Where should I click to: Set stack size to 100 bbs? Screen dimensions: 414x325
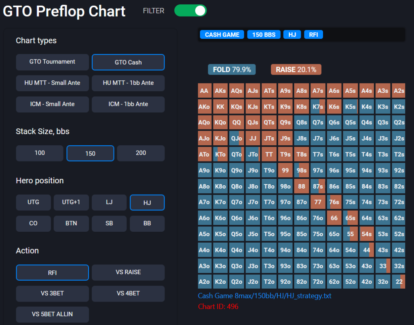point(40,153)
